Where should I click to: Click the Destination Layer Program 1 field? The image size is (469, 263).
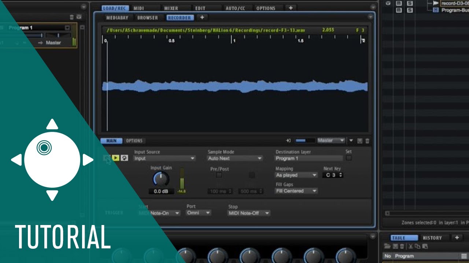(x=309, y=159)
